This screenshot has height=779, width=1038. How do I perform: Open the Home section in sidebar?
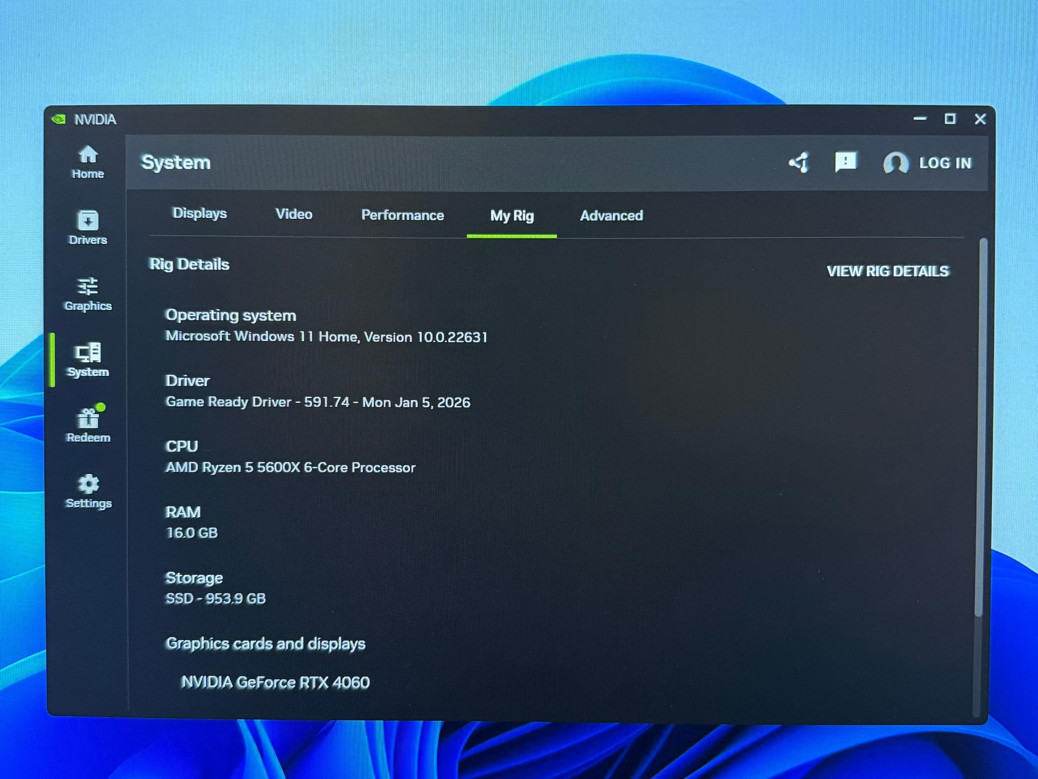88,162
